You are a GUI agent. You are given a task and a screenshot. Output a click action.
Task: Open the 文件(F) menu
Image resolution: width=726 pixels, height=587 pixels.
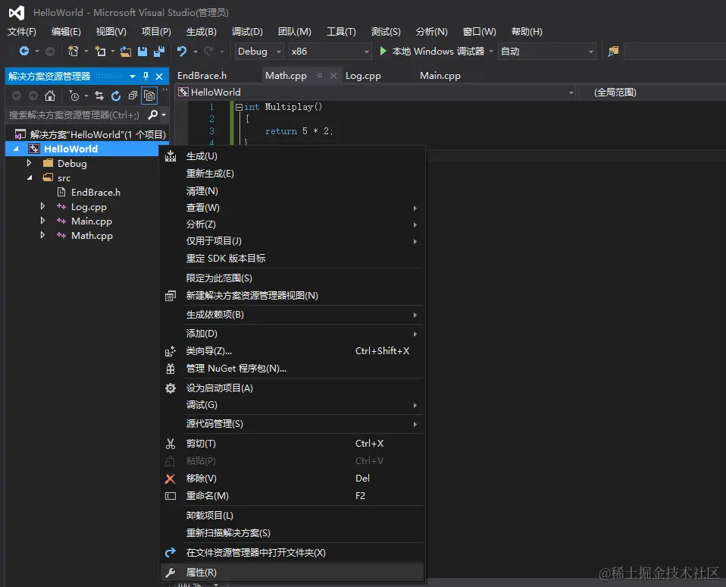point(22,32)
